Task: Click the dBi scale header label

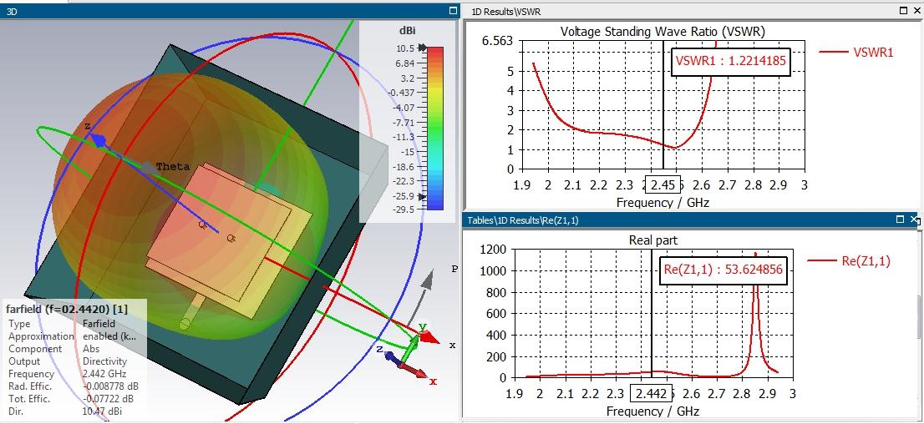Action: tap(407, 31)
